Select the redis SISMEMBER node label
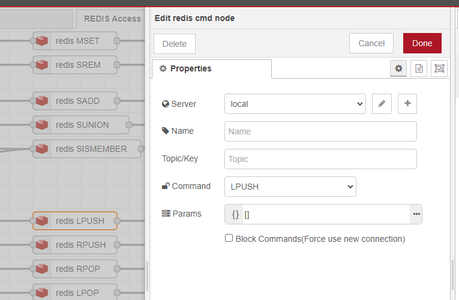This screenshot has width=459, height=300. pos(91,149)
